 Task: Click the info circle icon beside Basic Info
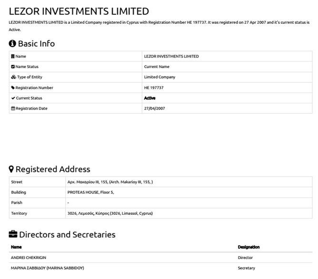12,43
